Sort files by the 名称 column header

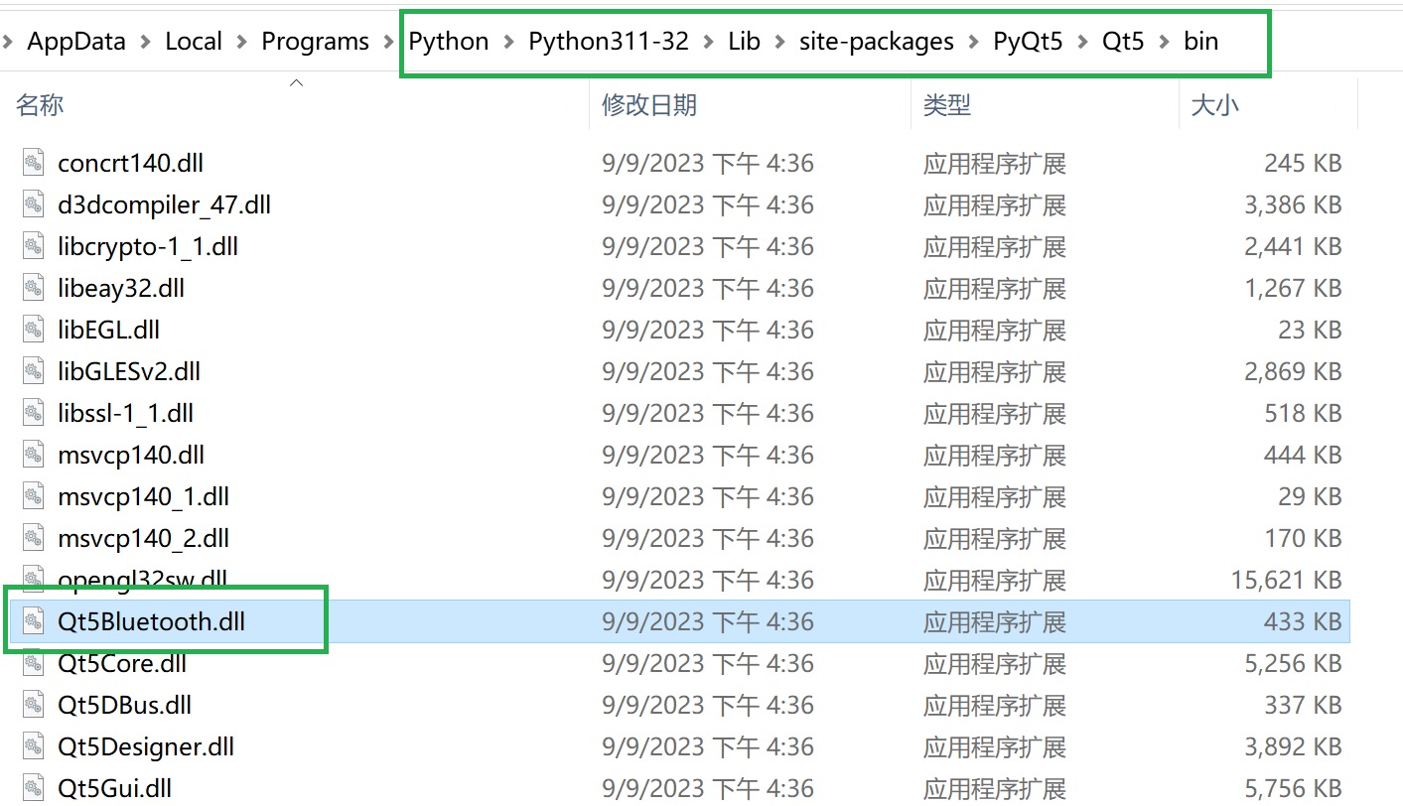pyautogui.click(x=41, y=104)
